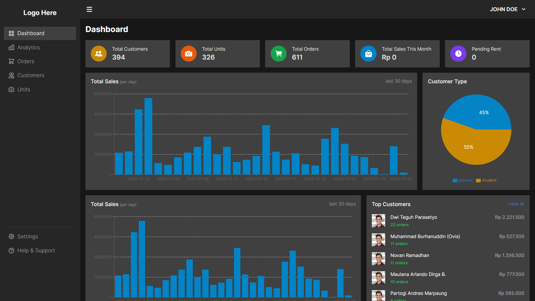
Task: Click the view all link in Top Customers
Action: click(516, 204)
